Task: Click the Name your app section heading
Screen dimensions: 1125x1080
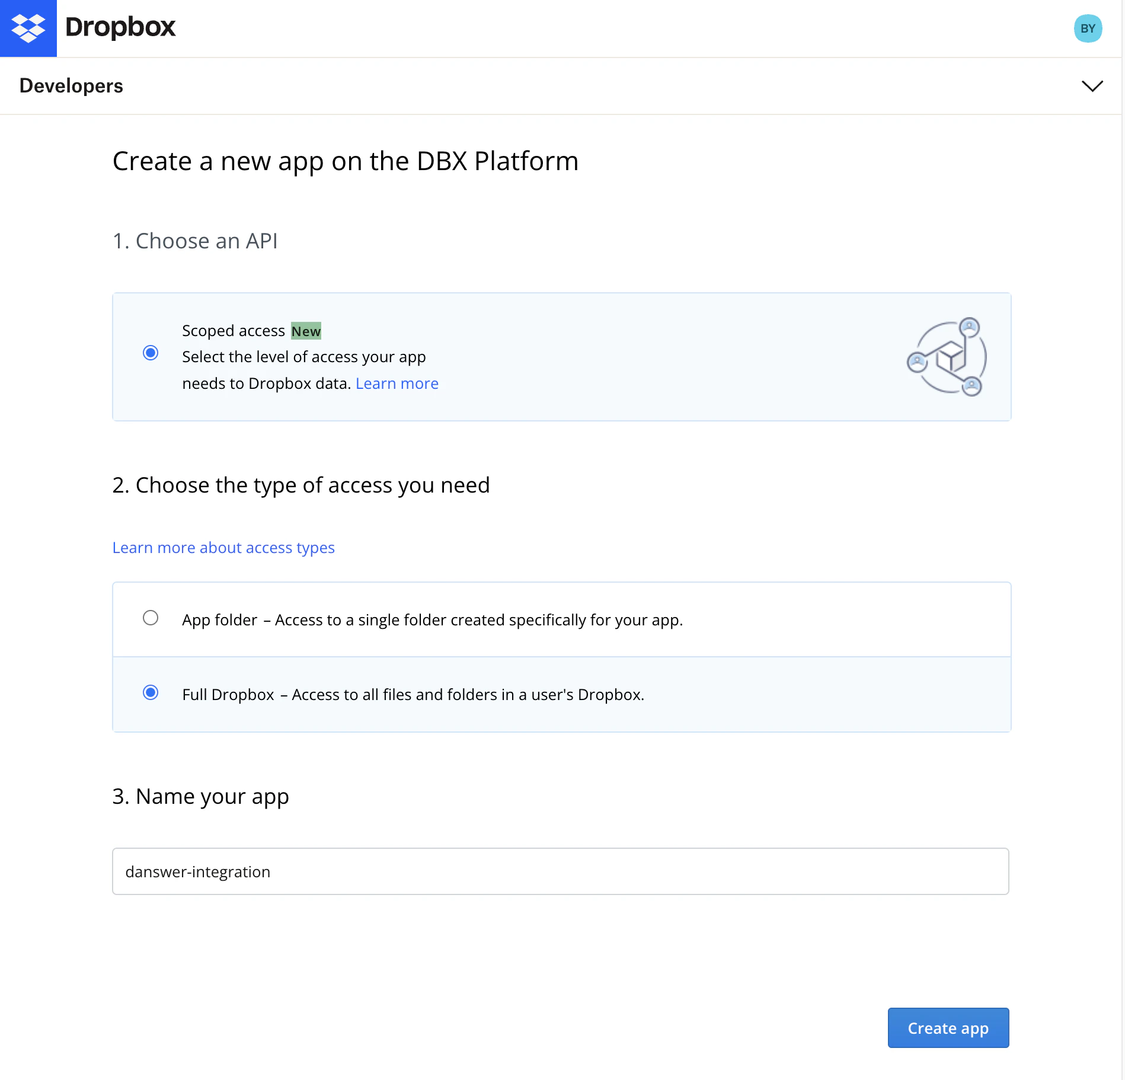Action: pyautogui.click(x=200, y=796)
